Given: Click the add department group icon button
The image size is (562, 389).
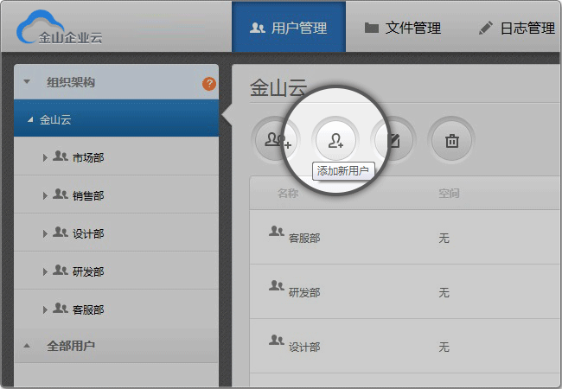Looking at the screenshot, I should 276,140.
